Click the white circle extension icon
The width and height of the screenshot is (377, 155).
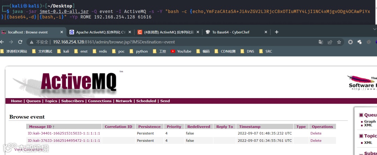coord(350,42)
